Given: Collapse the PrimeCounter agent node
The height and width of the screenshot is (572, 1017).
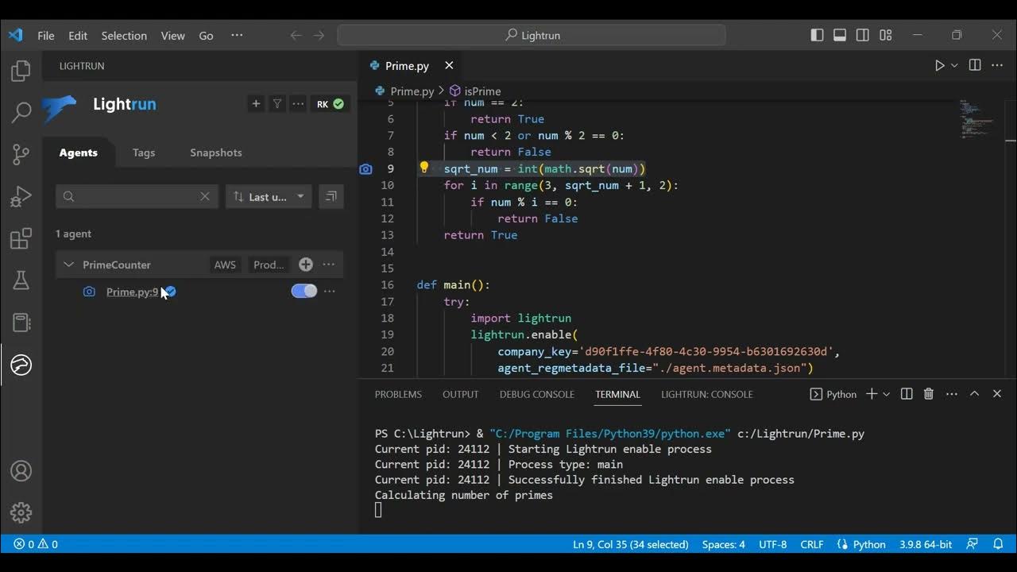Looking at the screenshot, I should [x=68, y=265].
